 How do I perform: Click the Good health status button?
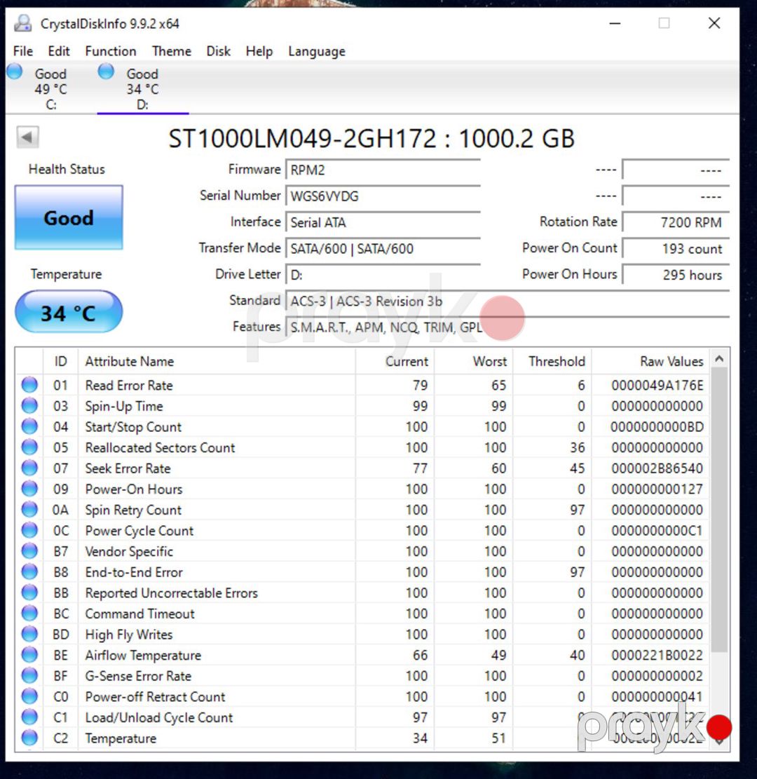tap(69, 217)
